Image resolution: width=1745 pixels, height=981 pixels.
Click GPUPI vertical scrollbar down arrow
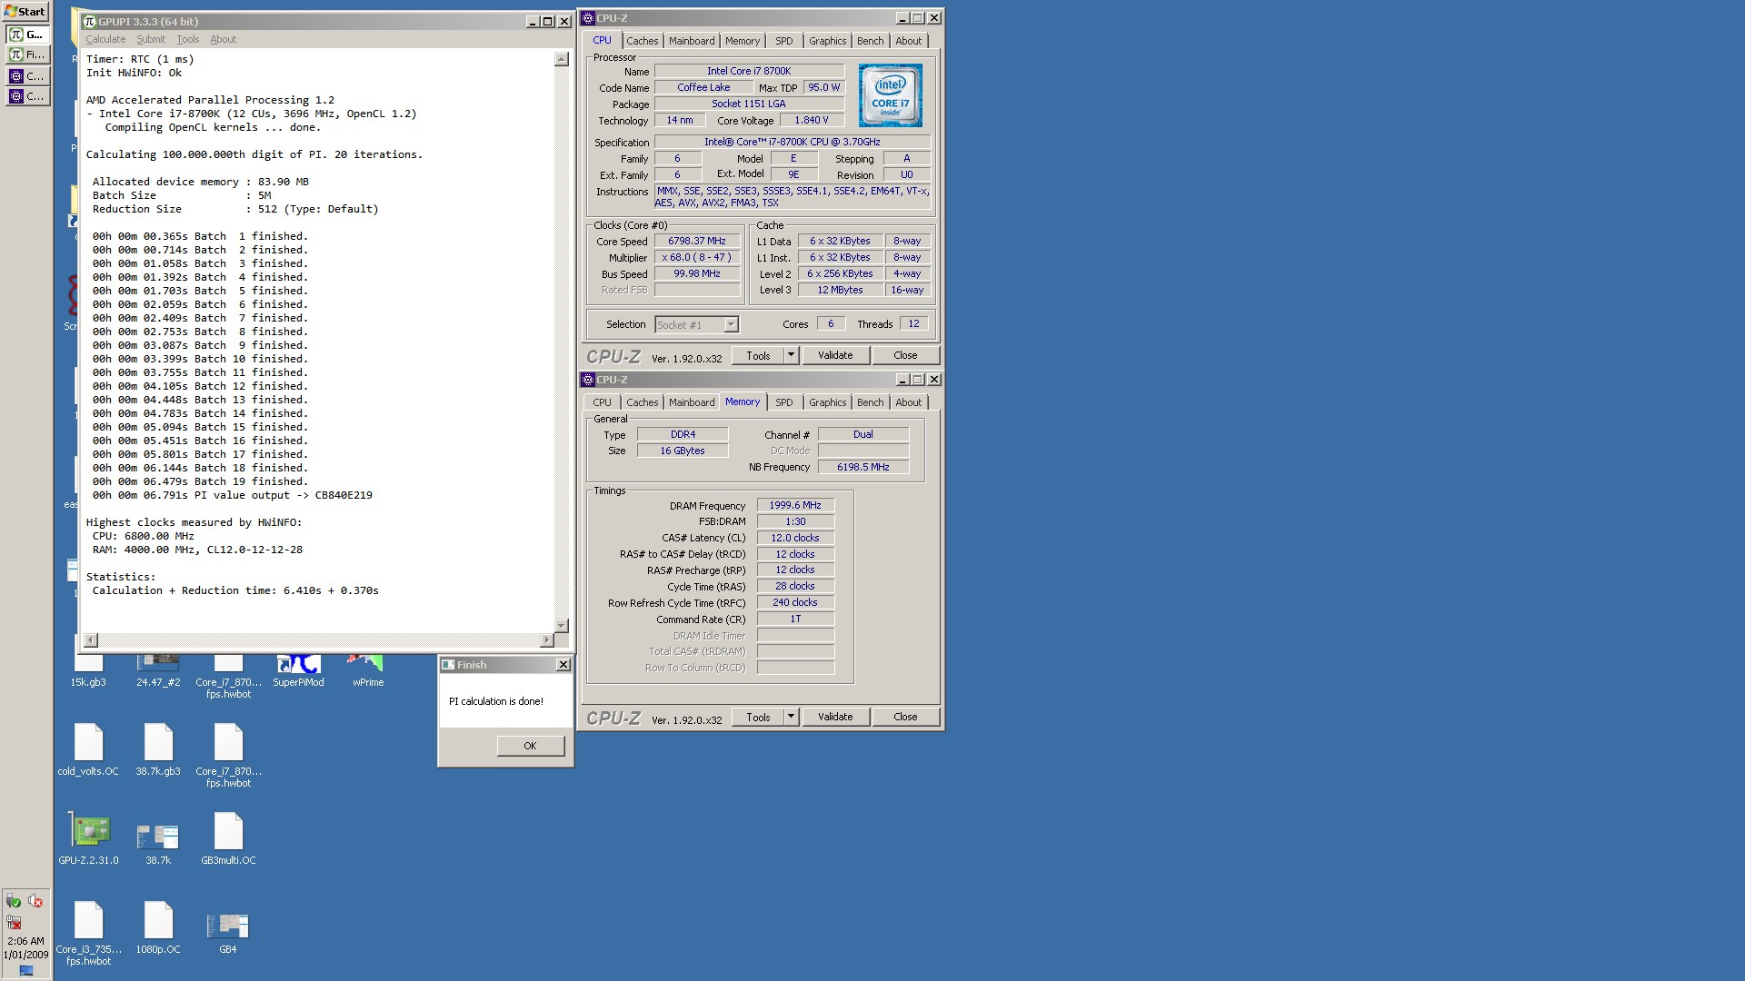point(562,625)
